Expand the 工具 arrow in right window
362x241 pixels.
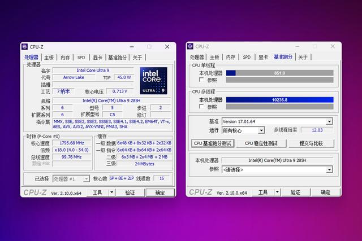point(277,192)
